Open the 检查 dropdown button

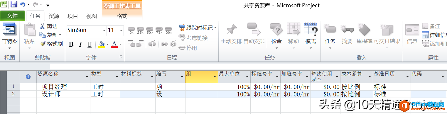[276, 36]
